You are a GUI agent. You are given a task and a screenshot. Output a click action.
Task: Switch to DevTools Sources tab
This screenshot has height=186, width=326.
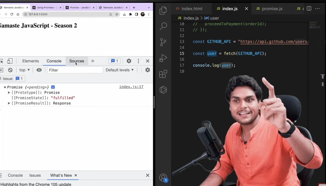point(77,61)
